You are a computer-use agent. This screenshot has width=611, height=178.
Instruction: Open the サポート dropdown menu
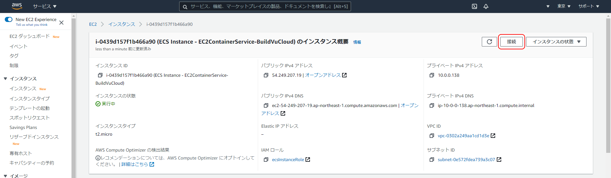pyautogui.click(x=589, y=6)
